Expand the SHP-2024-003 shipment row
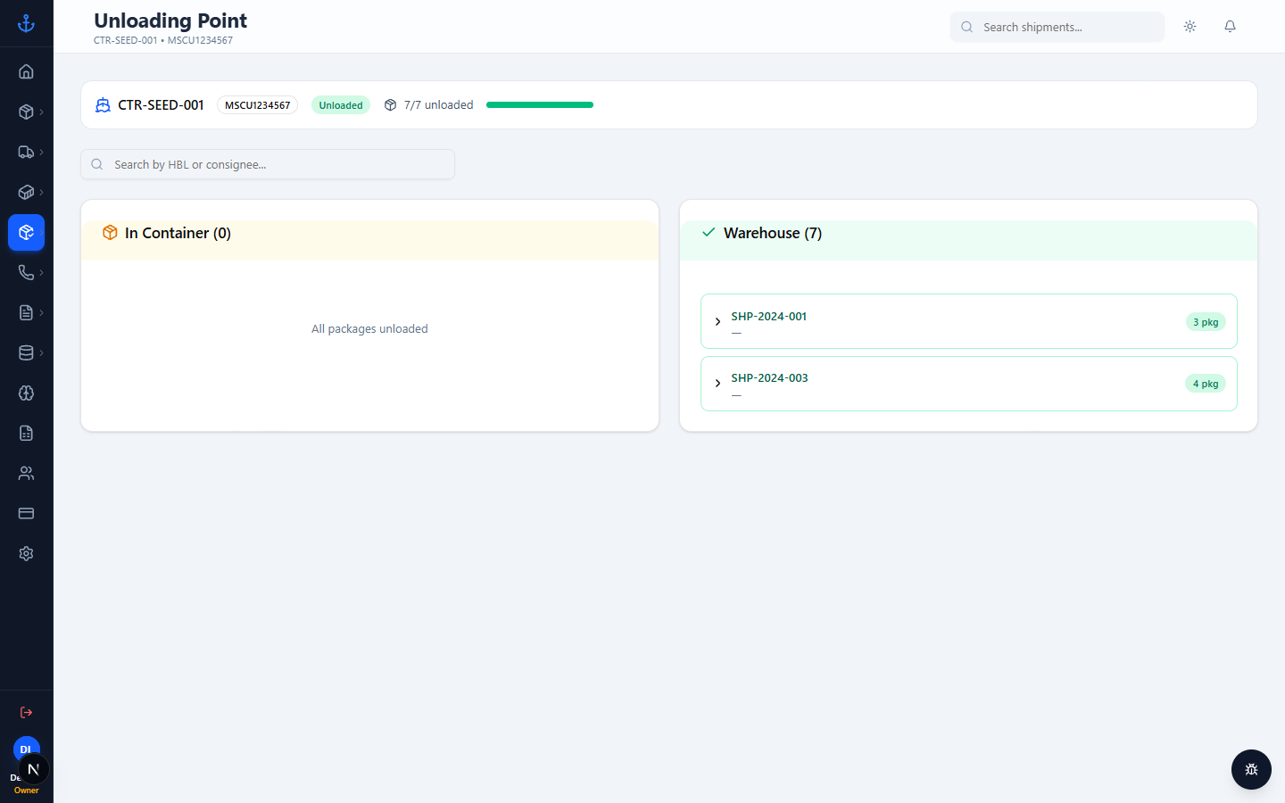The height and width of the screenshot is (803, 1285). [969, 384]
